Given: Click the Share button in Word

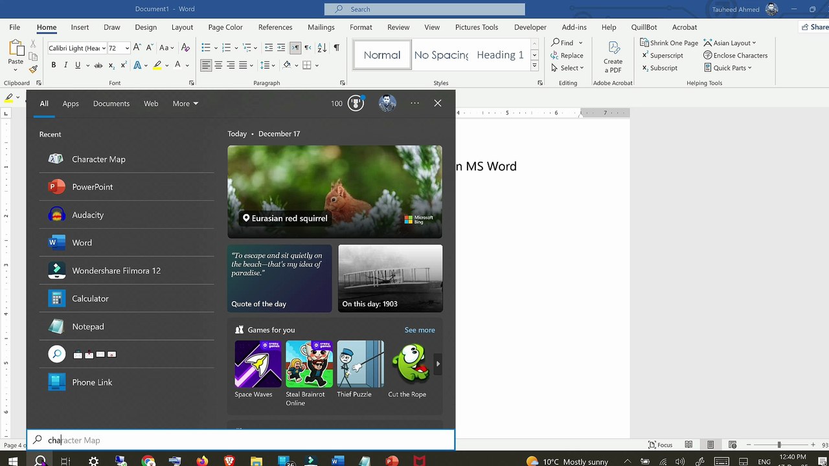Looking at the screenshot, I should [x=814, y=27].
